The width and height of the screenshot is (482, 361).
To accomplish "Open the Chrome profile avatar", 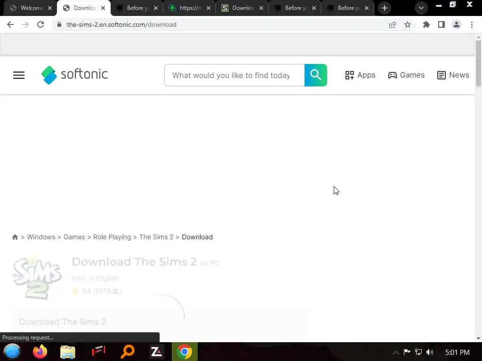I will [x=457, y=24].
